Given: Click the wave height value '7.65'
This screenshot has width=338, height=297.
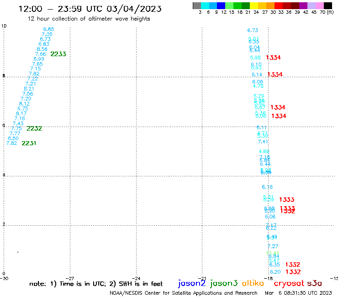Looking at the screenshot, I should [x=37, y=64].
